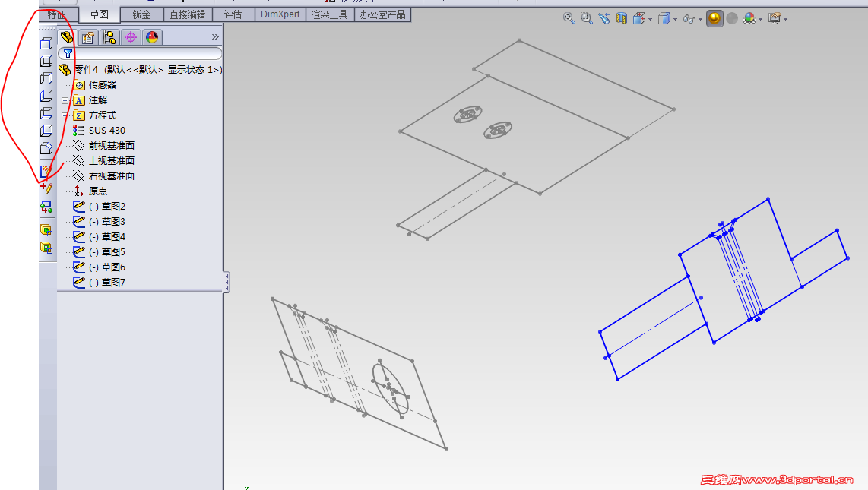Click the View Settings monitor icon
This screenshot has width=868, height=490.
pos(775,18)
